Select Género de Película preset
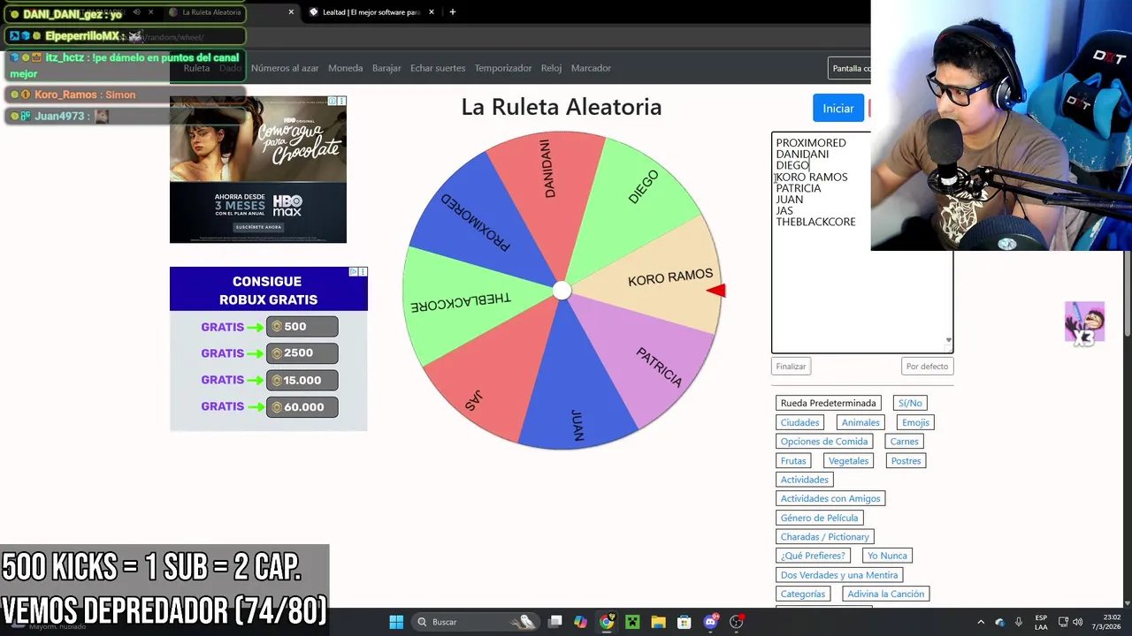 coord(819,518)
